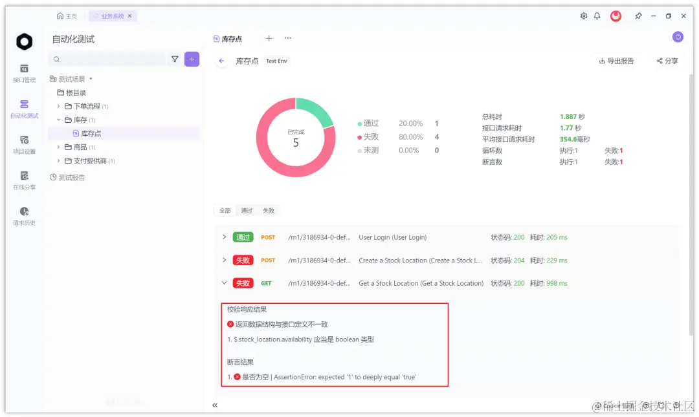
Task: View 请求历史 via the sidebar icon
Action: (x=24, y=213)
